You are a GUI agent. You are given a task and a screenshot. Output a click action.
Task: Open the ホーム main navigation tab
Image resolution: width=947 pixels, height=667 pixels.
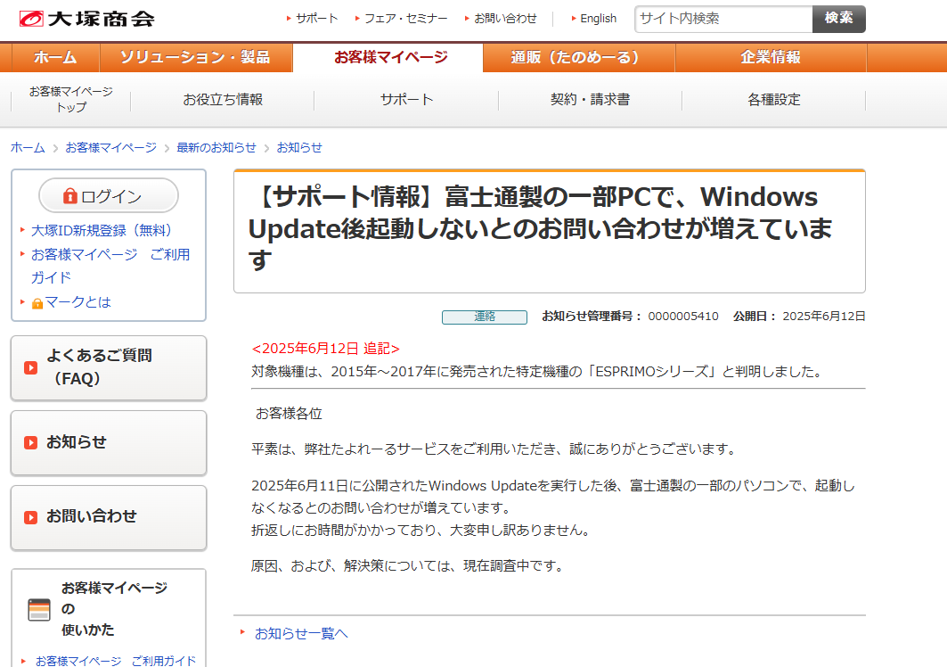pos(55,58)
